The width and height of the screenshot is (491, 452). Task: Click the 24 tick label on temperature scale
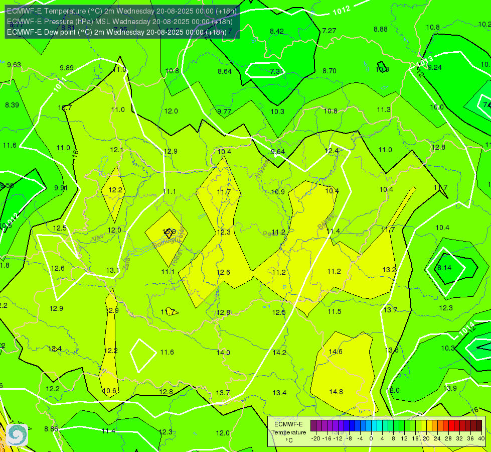click(x=437, y=438)
